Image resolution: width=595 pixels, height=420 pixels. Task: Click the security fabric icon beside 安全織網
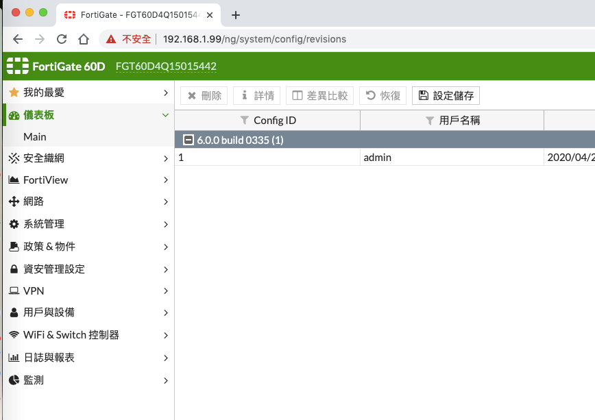pos(14,158)
